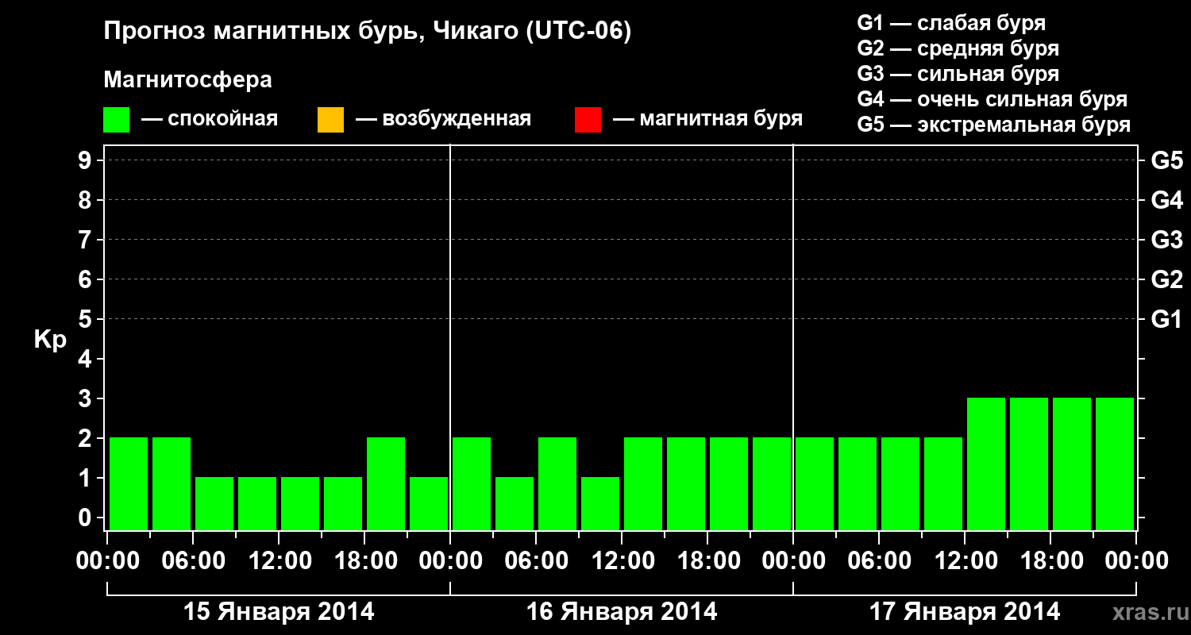Viewport: 1191px width, 635px height.
Task: Click the 'G5 — экстремальная буря' description line
Action: [x=994, y=125]
